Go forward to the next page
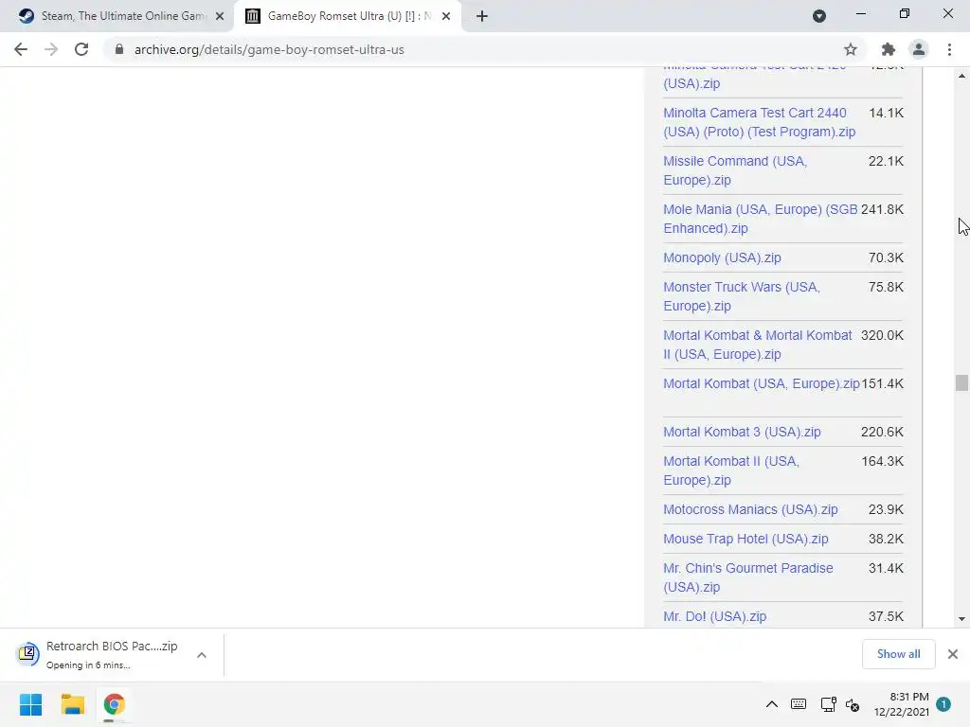 (51, 49)
